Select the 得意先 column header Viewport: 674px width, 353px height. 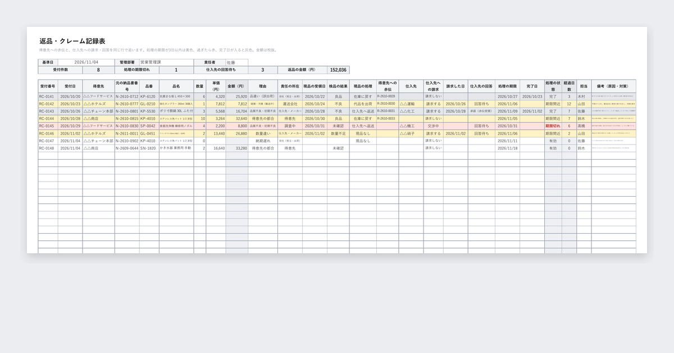(98, 86)
